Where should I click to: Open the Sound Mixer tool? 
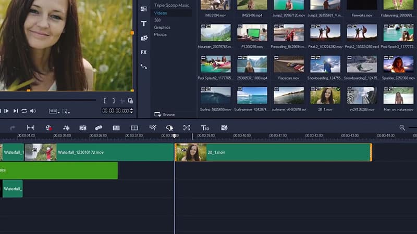(66, 128)
